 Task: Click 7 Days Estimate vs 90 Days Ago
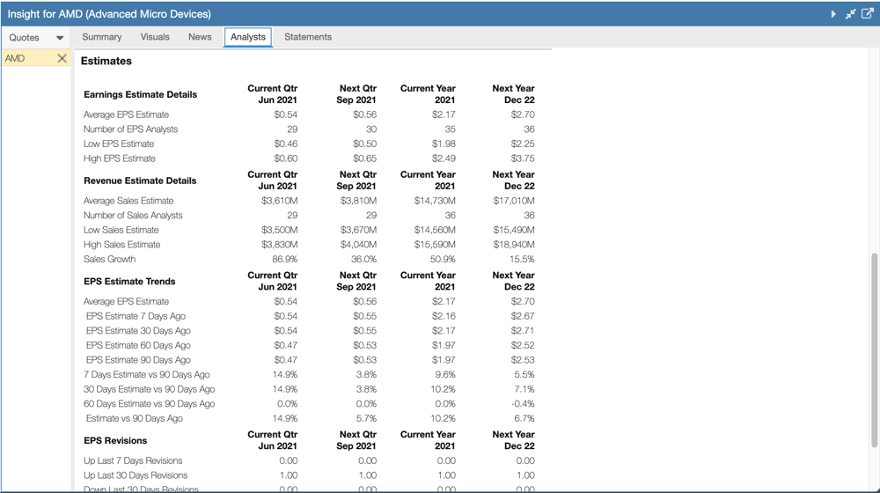[146, 374]
